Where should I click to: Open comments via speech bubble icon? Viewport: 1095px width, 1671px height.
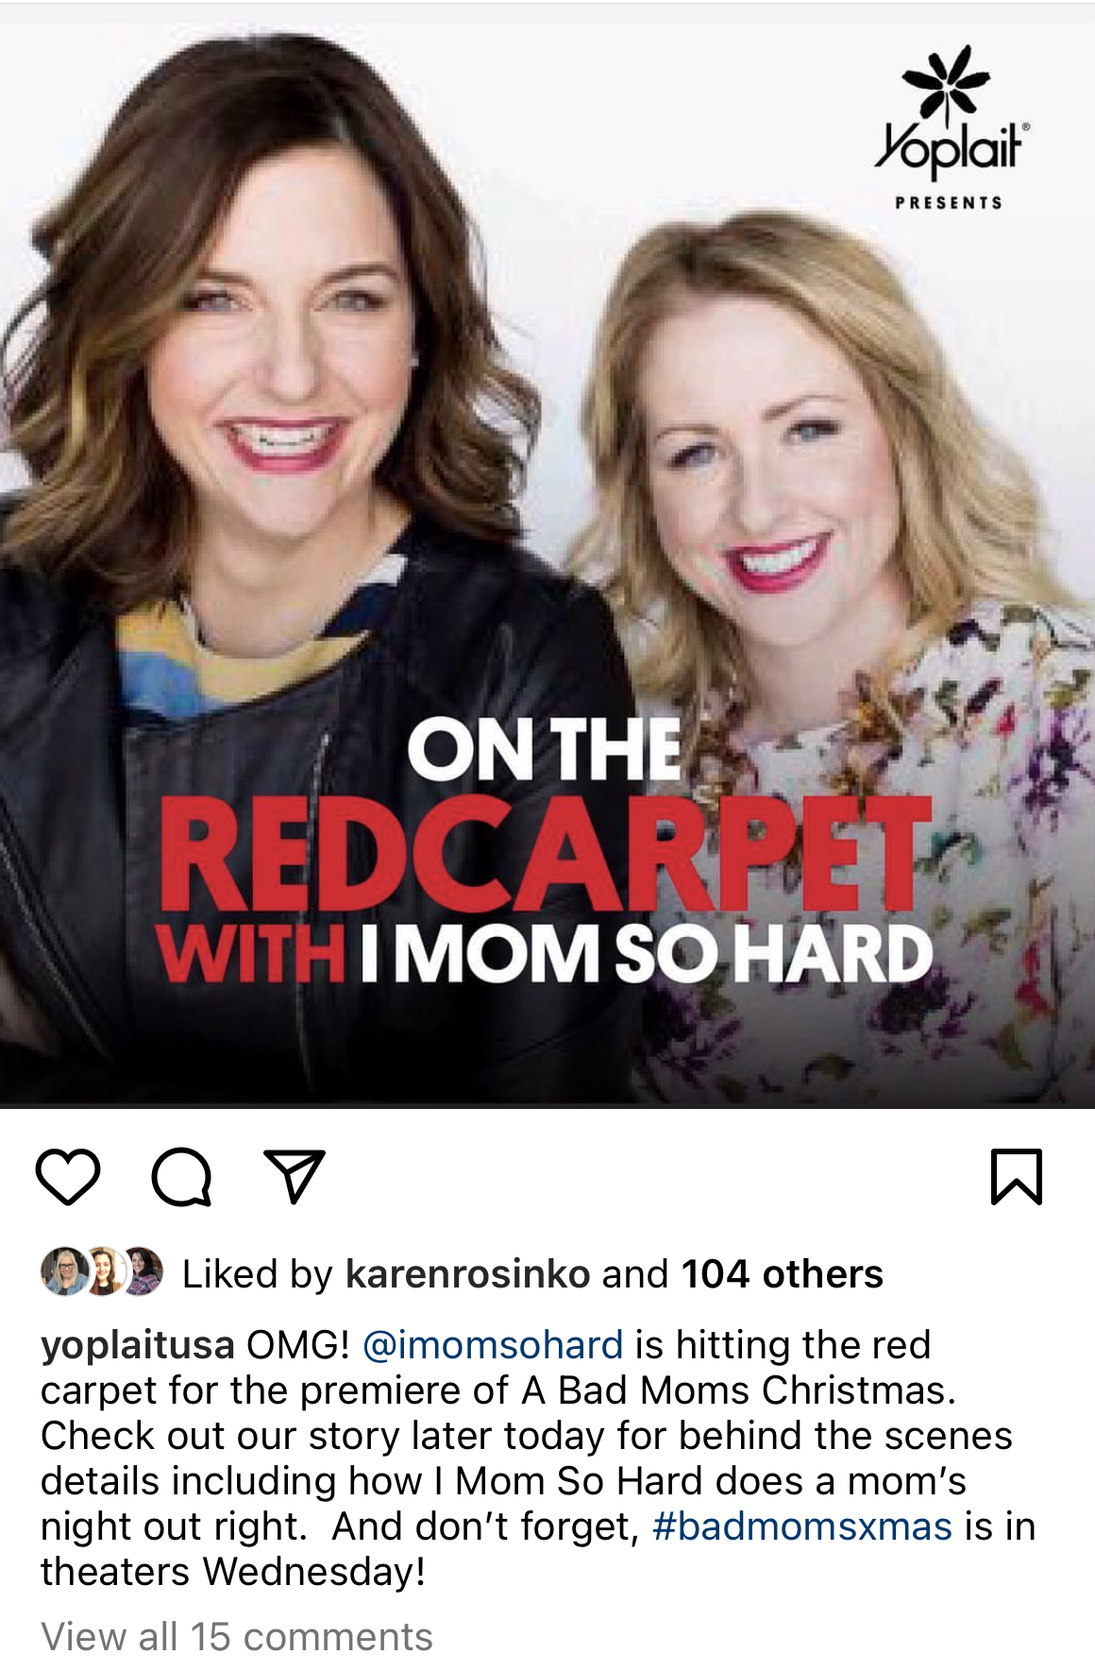[x=181, y=1177]
